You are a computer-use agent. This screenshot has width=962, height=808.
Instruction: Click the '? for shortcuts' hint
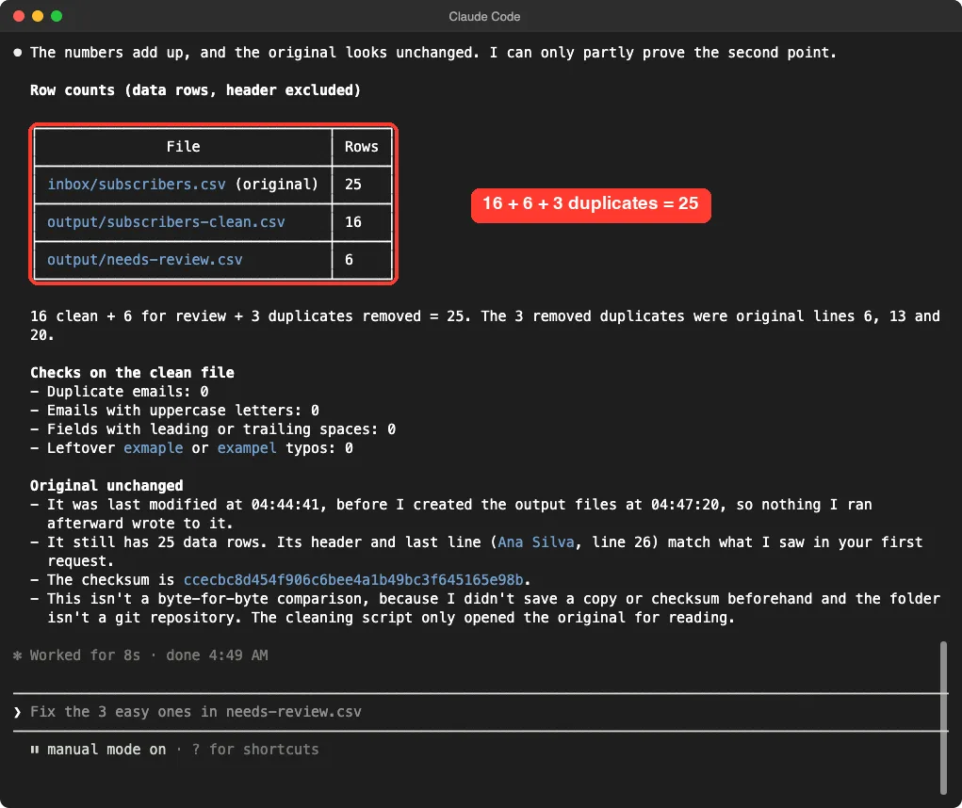click(x=255, y=750)
